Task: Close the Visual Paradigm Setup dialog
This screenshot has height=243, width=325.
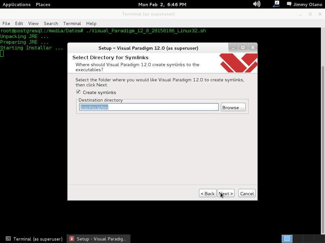Action: (x=253, y=48)
